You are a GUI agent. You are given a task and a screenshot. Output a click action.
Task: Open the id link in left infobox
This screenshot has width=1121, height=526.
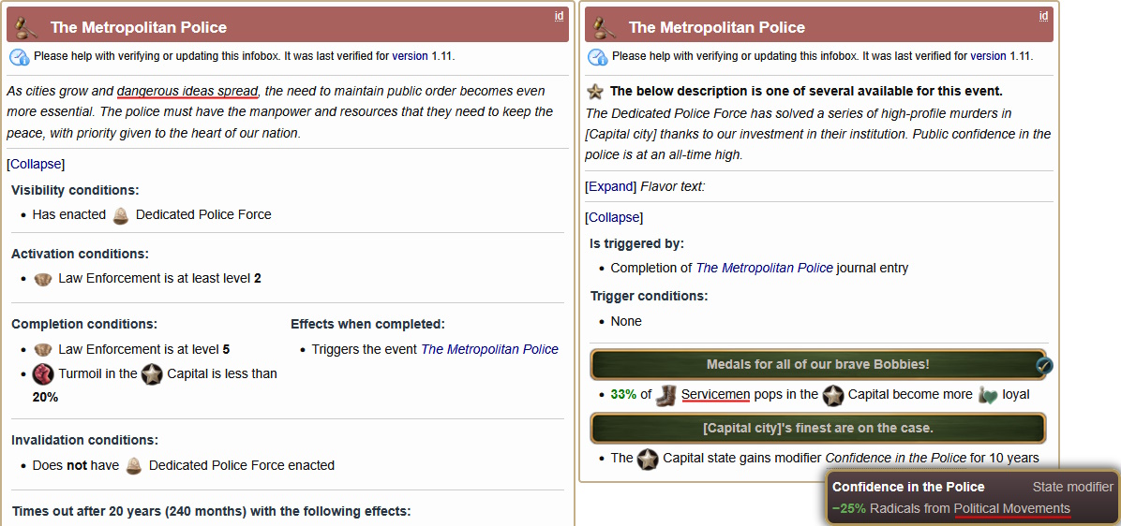[559, 16]
